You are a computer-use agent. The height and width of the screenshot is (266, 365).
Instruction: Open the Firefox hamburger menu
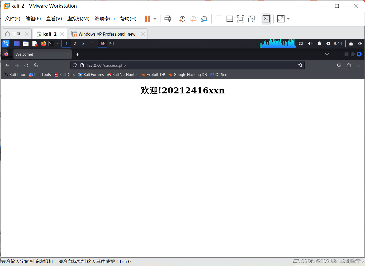point(358,65)
